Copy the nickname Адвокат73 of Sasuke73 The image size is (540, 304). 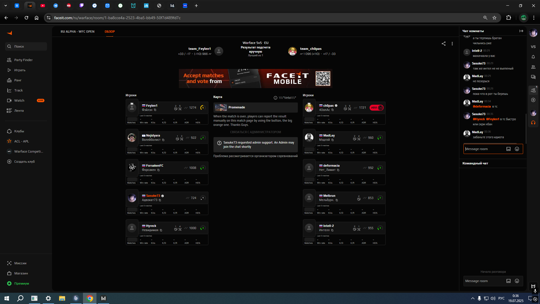[x=160, y=200]
